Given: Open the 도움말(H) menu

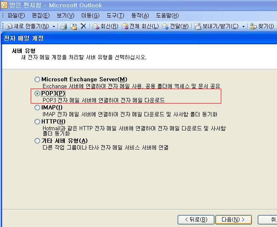Looking at the screenshot, I should click(x=167, y=16).
